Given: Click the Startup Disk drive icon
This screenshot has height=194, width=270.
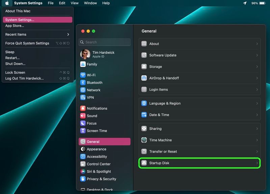Looking at the screenshot, I should tap(144, 163).
